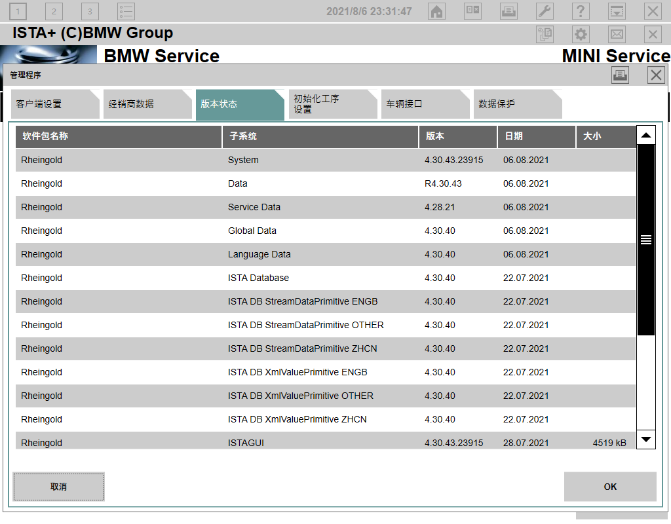Switch to the 客户端设置 tab
671x524 pixels.
(55, 104)
